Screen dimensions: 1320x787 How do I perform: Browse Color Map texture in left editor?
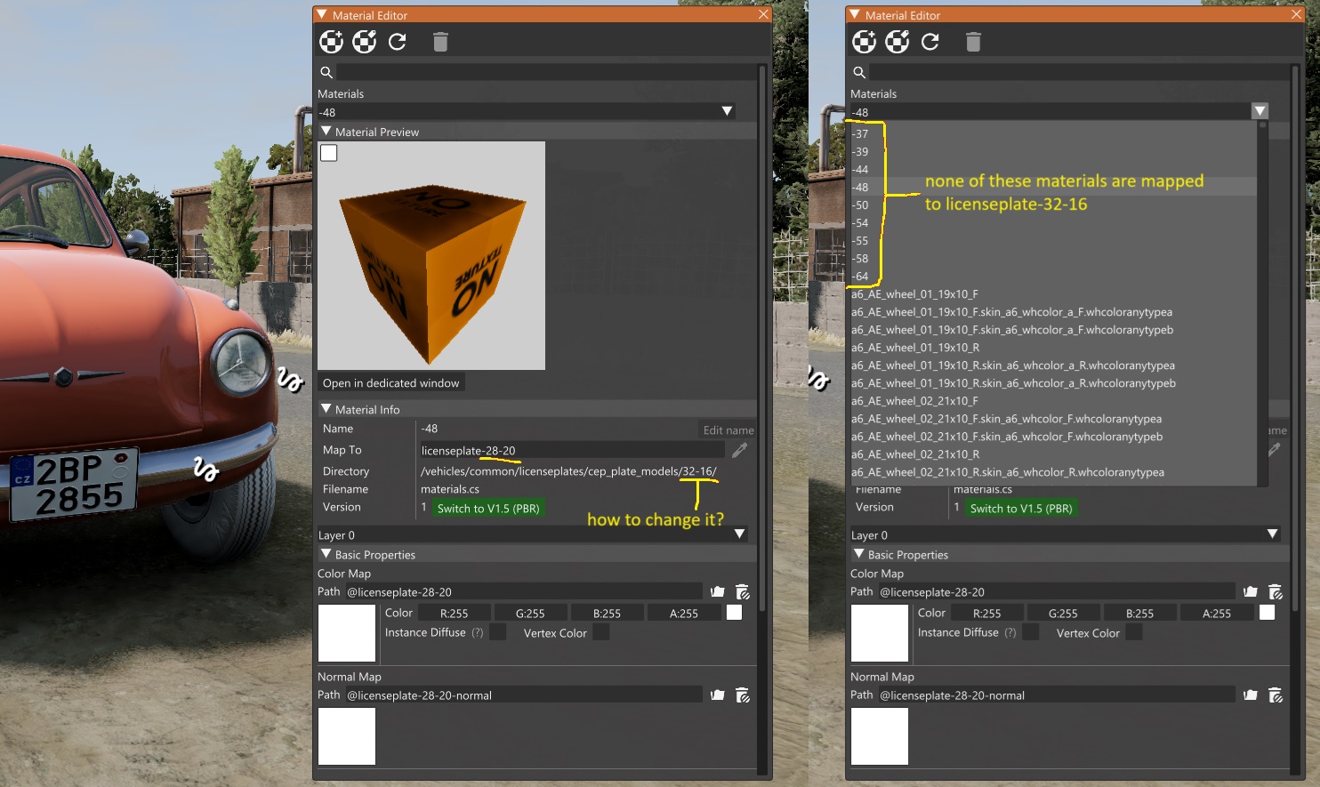(718, 592)
